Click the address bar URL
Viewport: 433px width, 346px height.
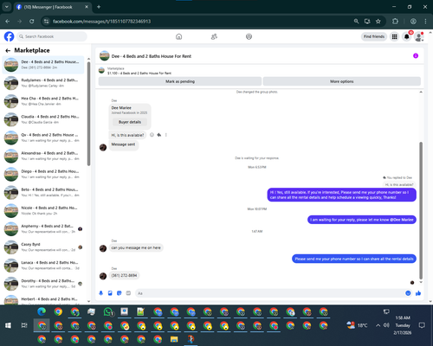101,22
